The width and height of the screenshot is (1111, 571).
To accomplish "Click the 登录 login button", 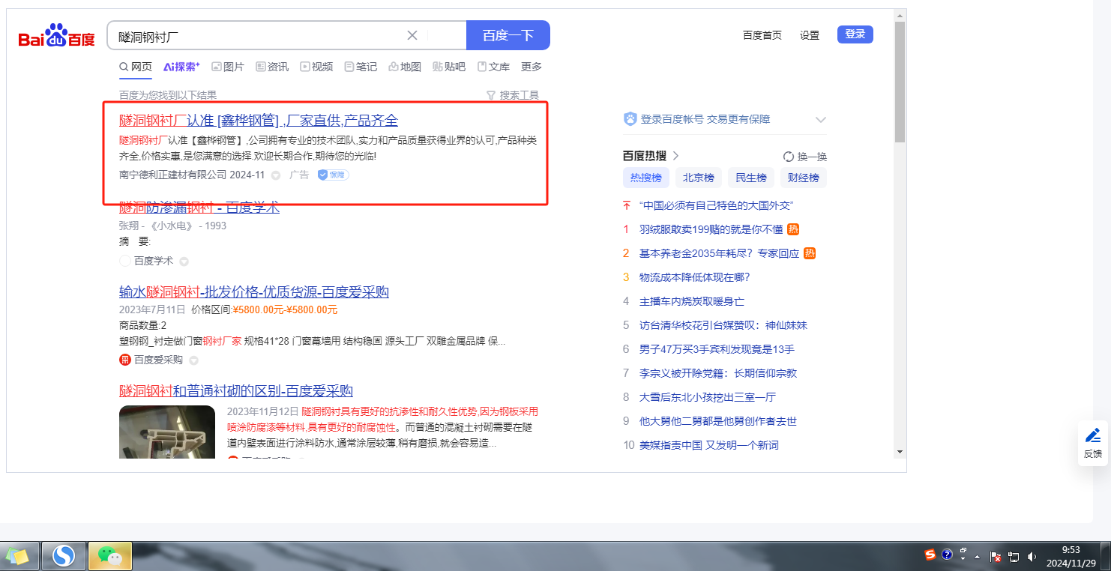I will (855, 34).
